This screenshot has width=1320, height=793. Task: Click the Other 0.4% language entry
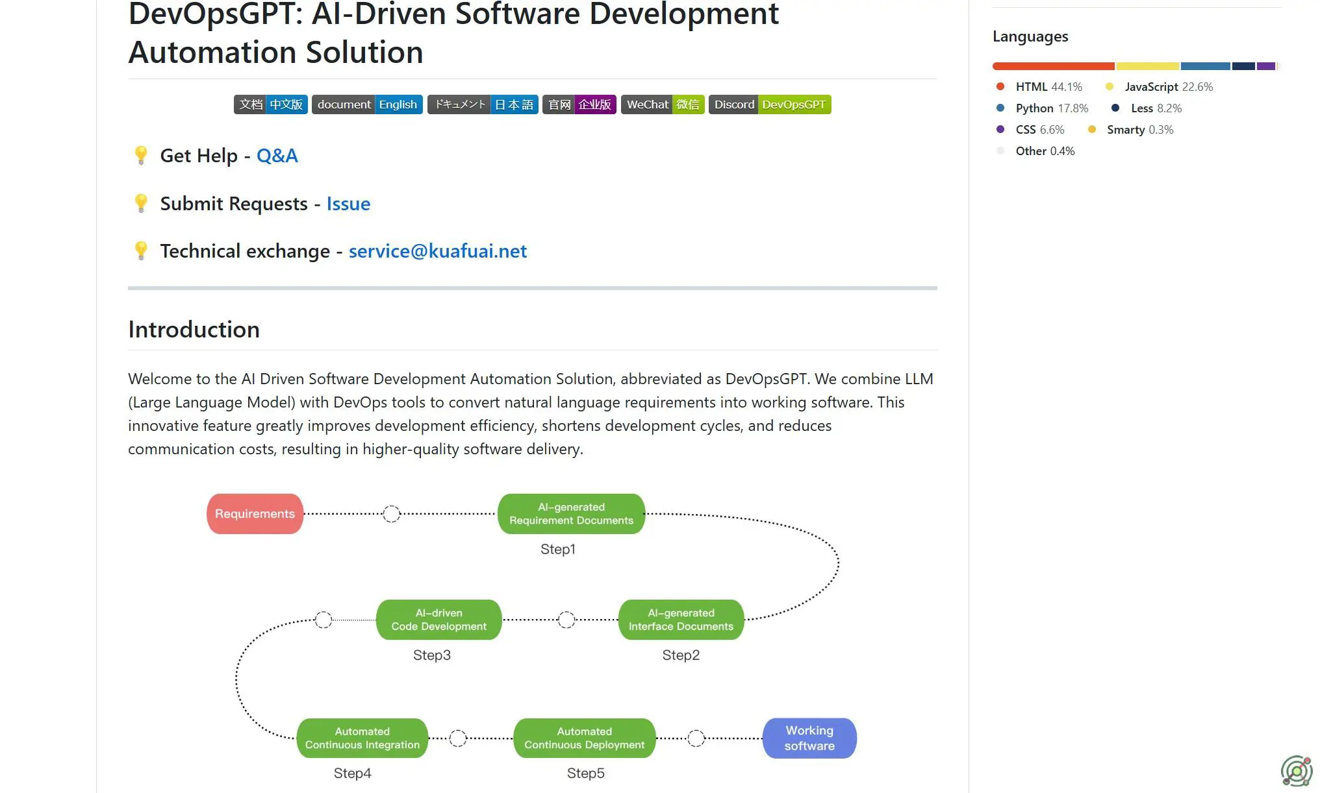click(1035, 151)
